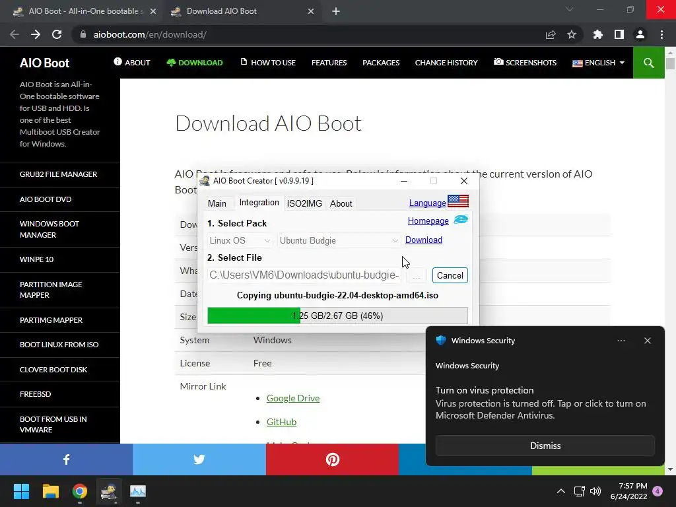Open File Explorer from taskbar

pos(50,491)
